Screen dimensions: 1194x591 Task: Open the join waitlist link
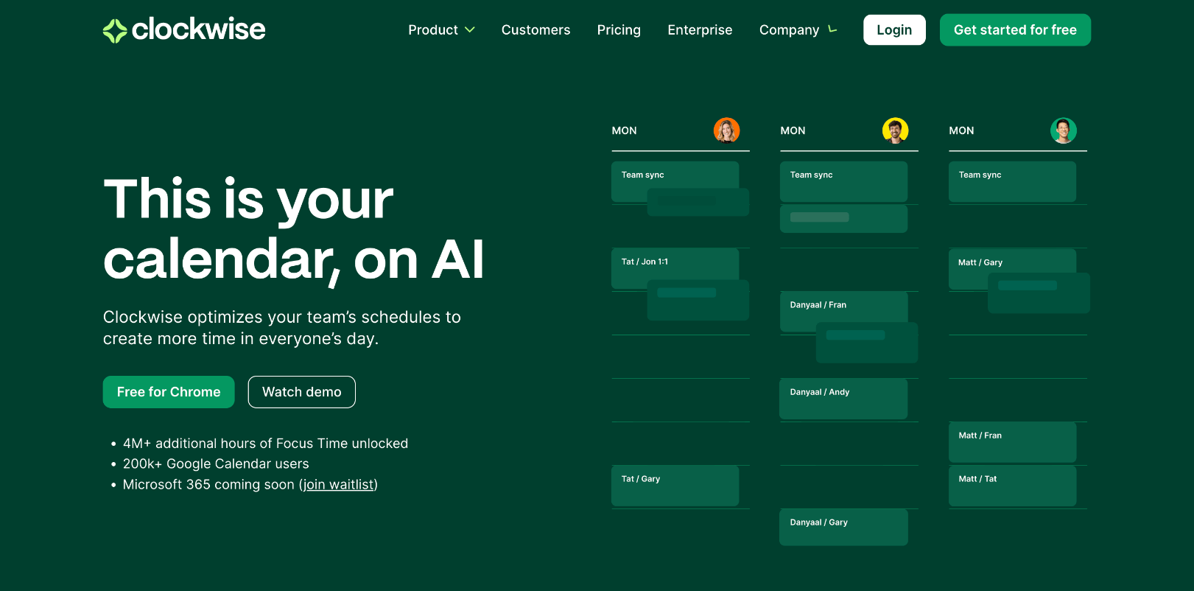pos(339,485)
